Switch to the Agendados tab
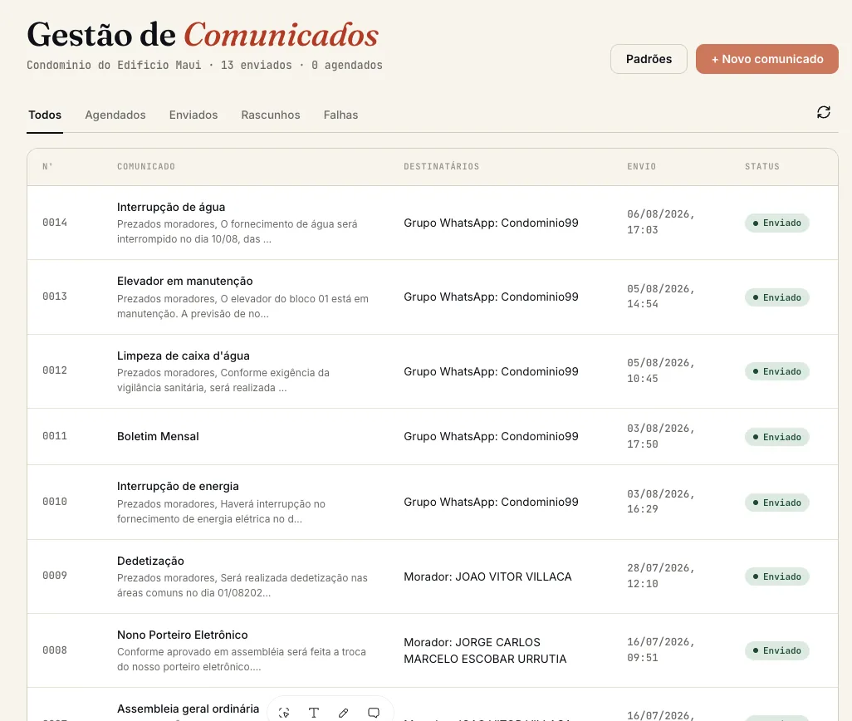The height and width of the screenshot is (721, 852). coord(115,115)
